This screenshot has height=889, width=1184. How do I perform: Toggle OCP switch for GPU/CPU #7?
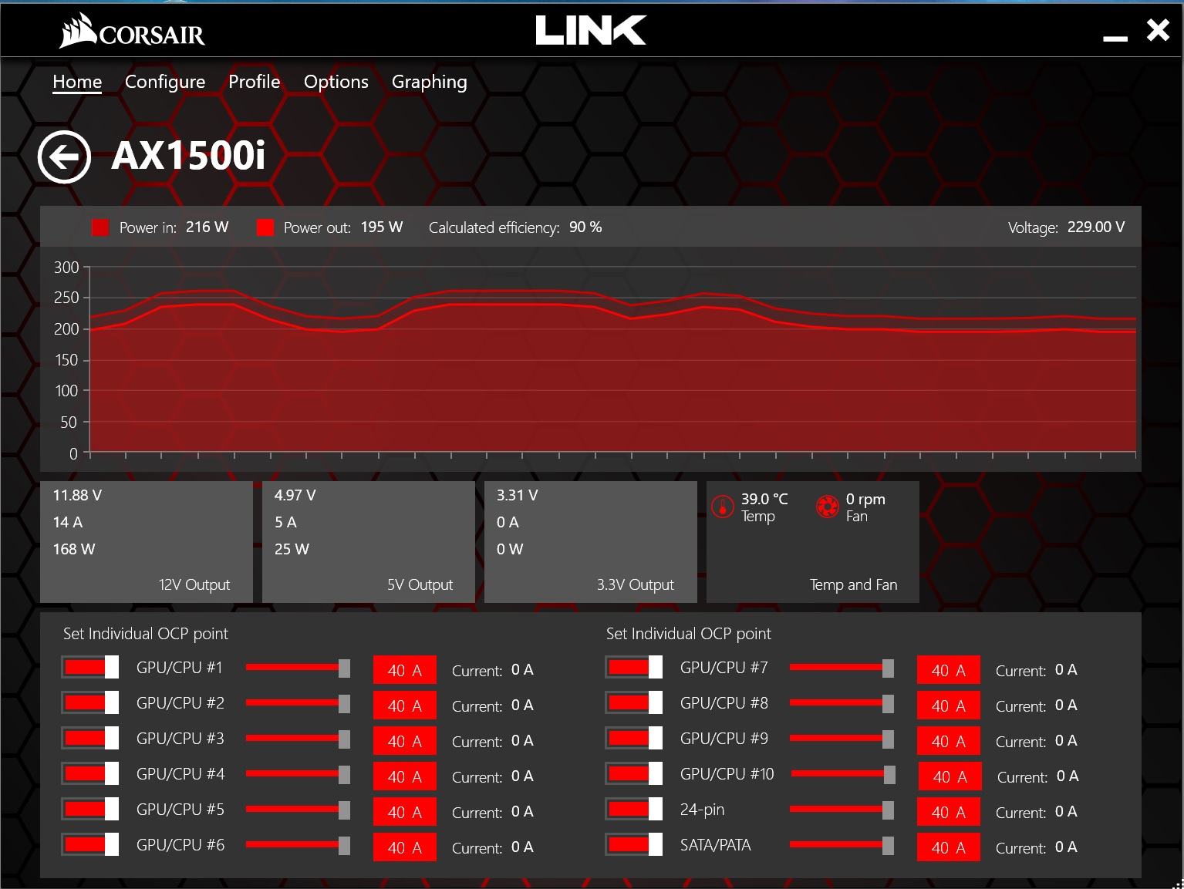pyautogui.click(x=634, y=667)
